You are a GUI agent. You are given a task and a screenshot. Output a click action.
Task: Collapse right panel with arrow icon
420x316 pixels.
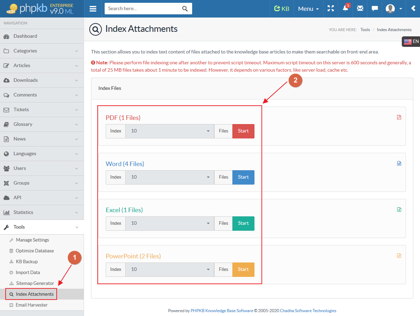[413, 9]
